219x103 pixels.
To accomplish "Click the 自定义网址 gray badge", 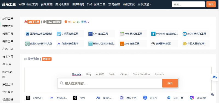I will tap(54, 22).
